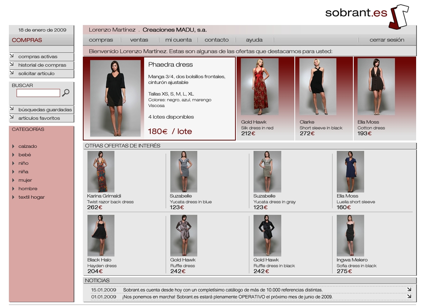Open artículos favoritos link
The height and width of the screenshot is (308, 425).
point(39,118)
